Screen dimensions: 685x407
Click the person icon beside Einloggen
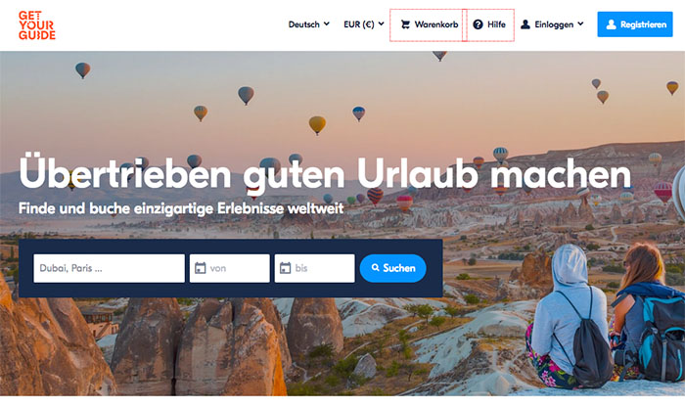(x=525, y=24)
